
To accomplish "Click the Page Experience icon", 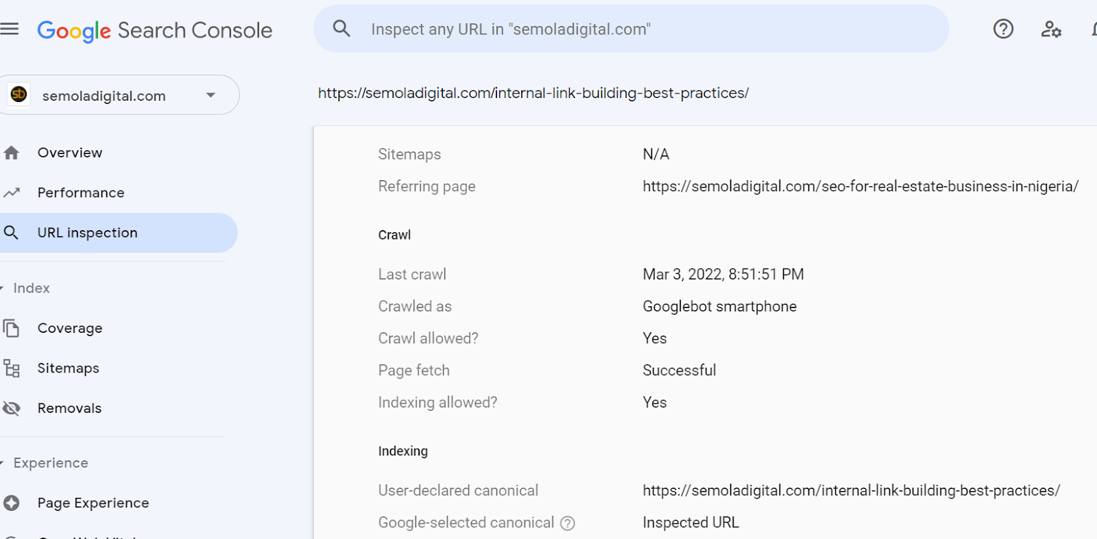I will tap(12, 503).
